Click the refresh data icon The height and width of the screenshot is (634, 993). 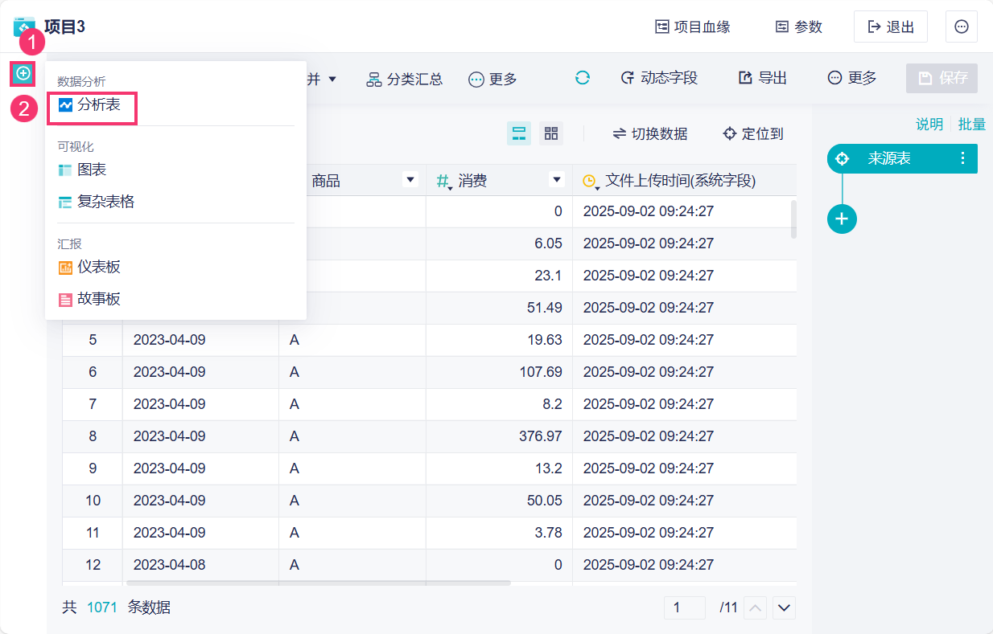583,78
